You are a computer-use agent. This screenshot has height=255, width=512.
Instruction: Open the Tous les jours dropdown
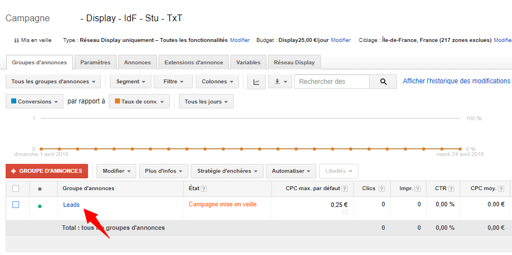206,102
